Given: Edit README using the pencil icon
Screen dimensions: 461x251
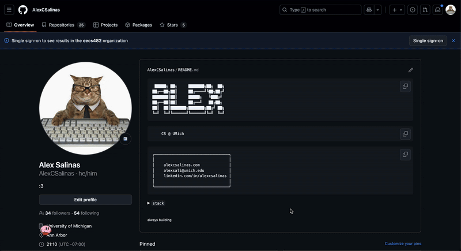Looking at the screenshot, I should click(x=411, y=70).
